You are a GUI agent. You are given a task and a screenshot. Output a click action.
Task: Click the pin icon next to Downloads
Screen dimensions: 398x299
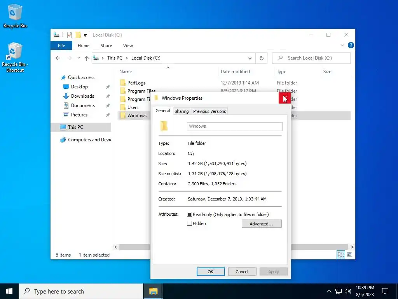click(x=108, y=97)
